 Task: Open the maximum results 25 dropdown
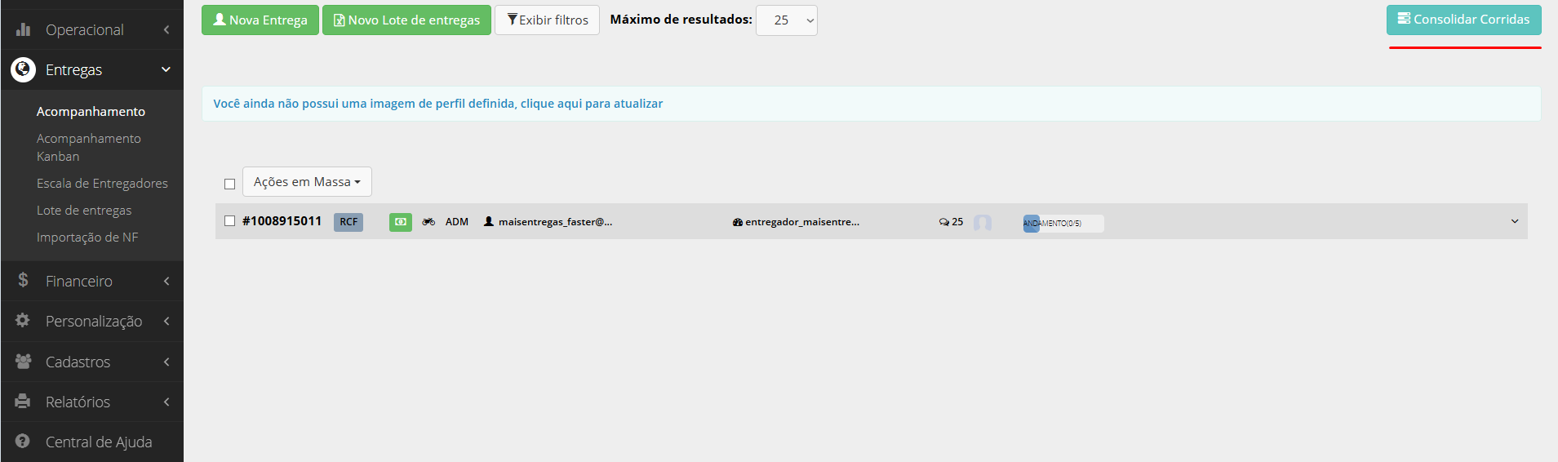787,20
